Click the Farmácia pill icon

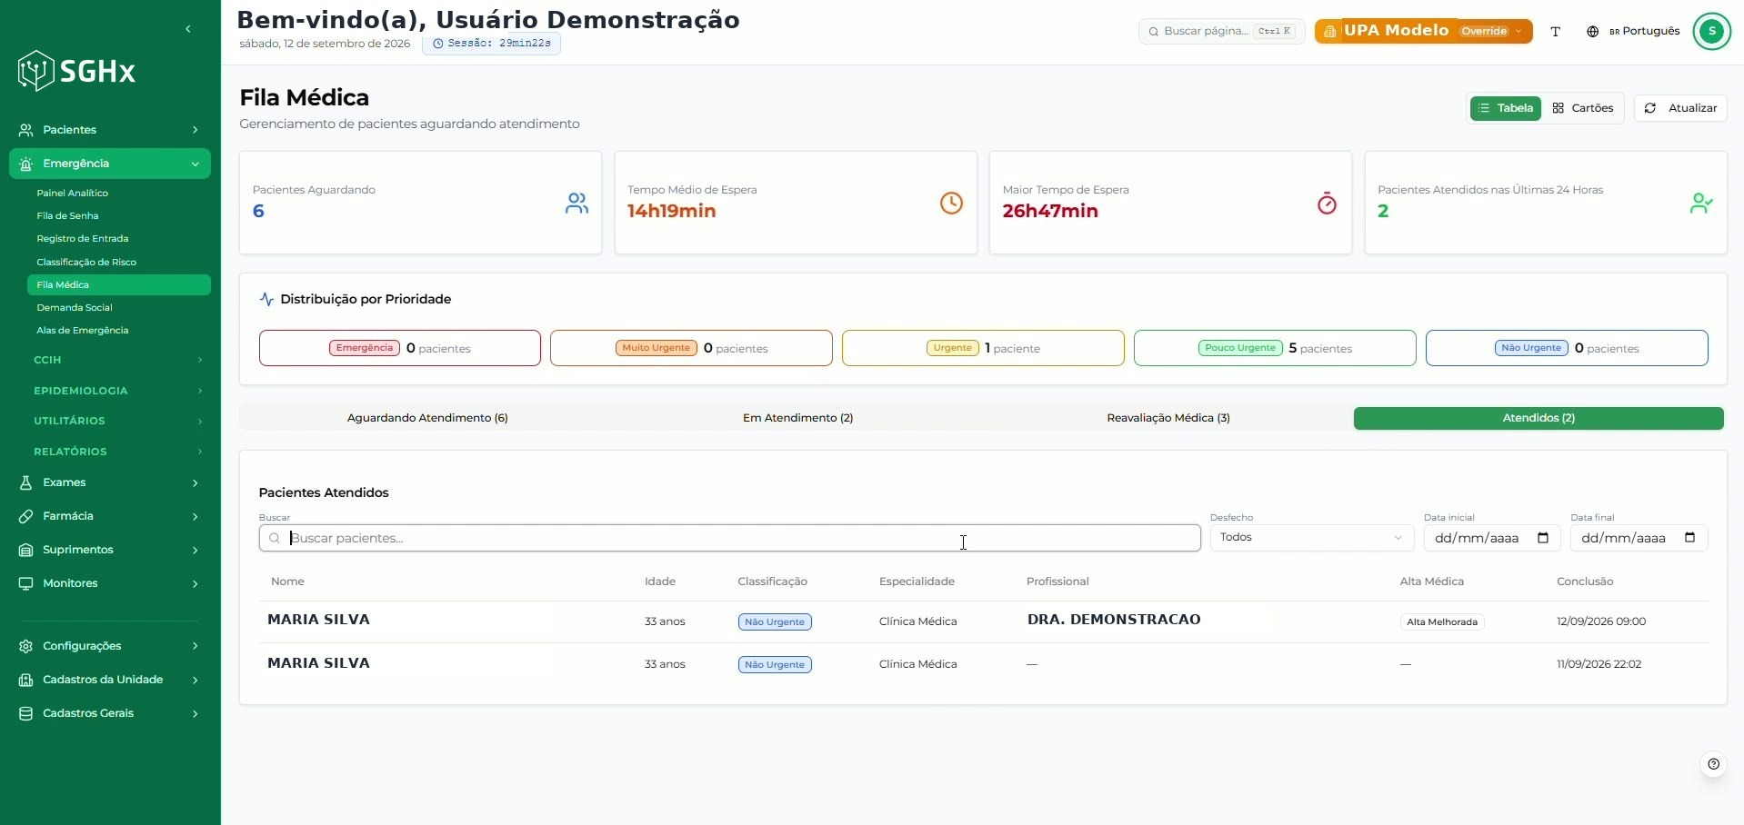[x=26, y=516]
